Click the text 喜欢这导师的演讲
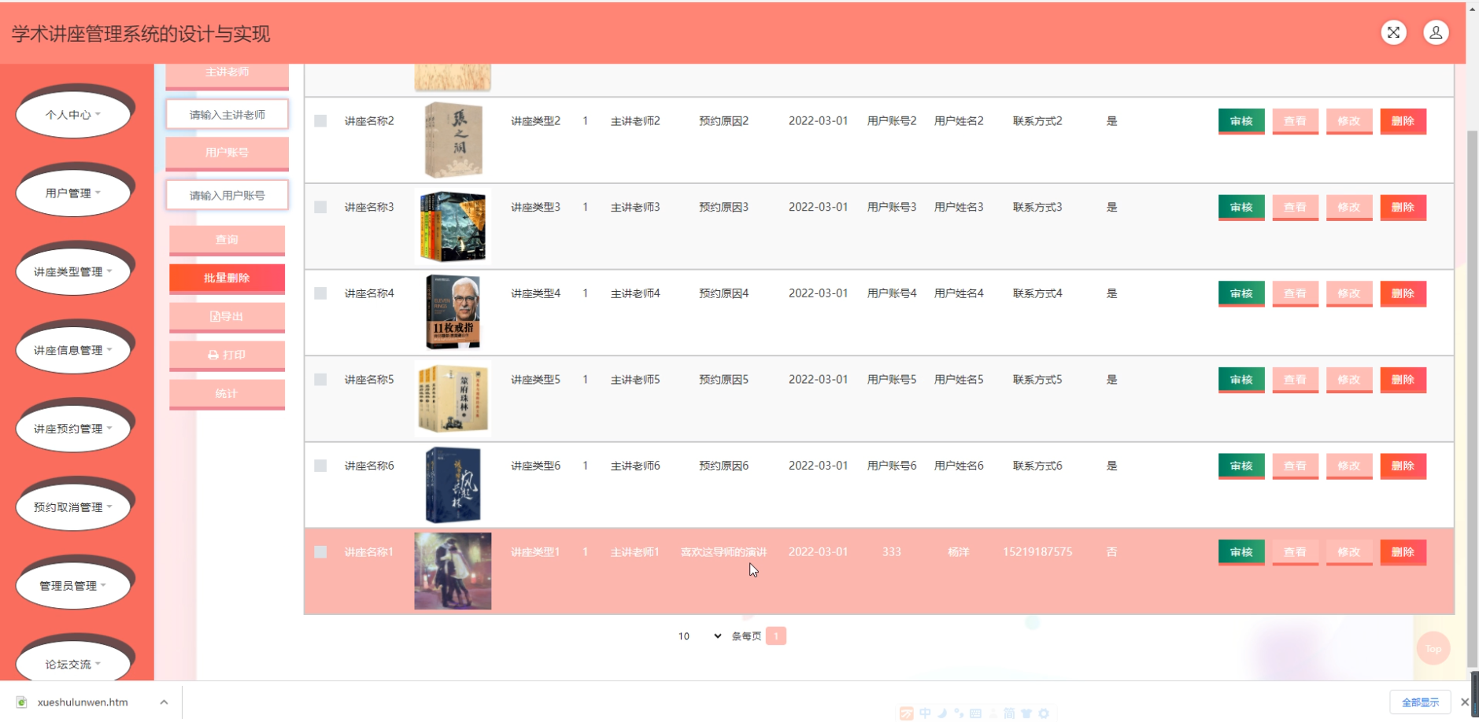This screenshot has width=1479, height=722. [x=723, y=552]
